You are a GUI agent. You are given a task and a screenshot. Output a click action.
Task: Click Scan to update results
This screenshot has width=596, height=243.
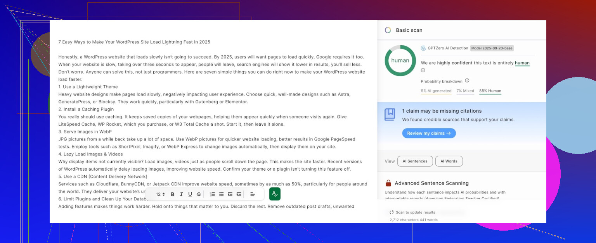(x=412, y=212)
